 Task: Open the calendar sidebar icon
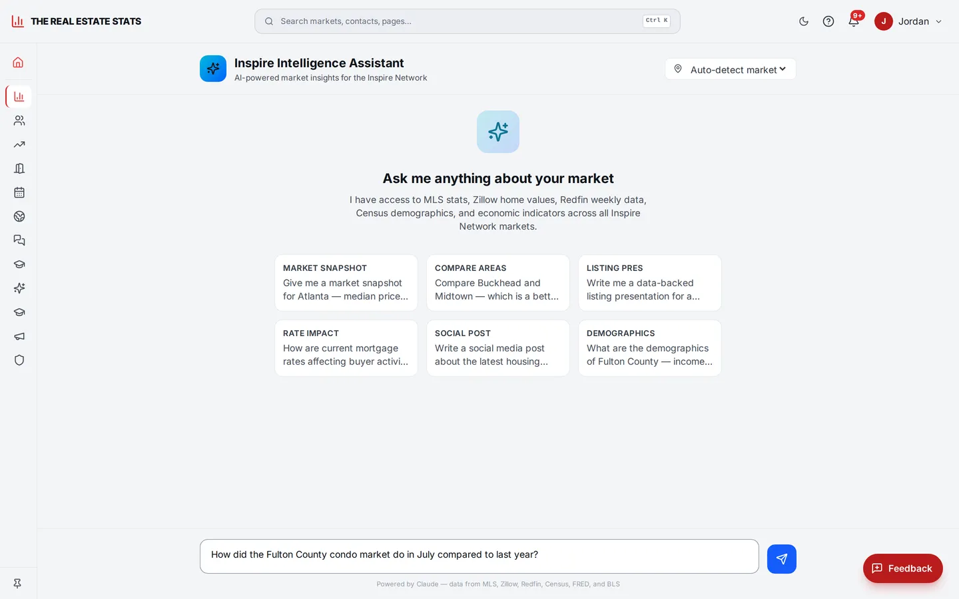(19, 192)
